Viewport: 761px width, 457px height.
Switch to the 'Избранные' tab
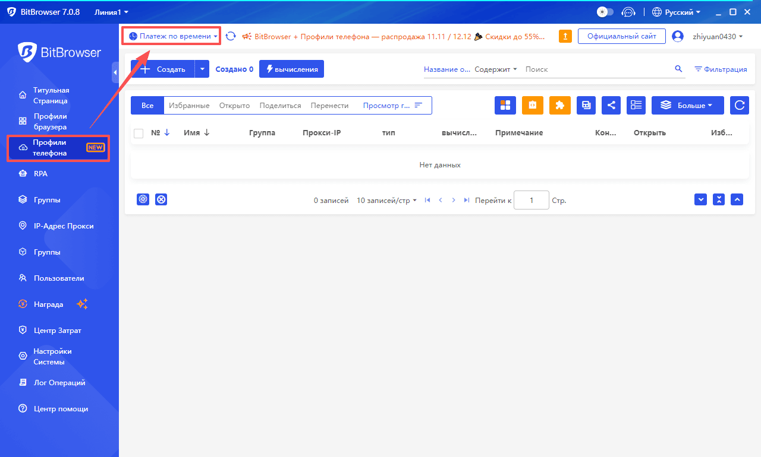coord(189,105)
